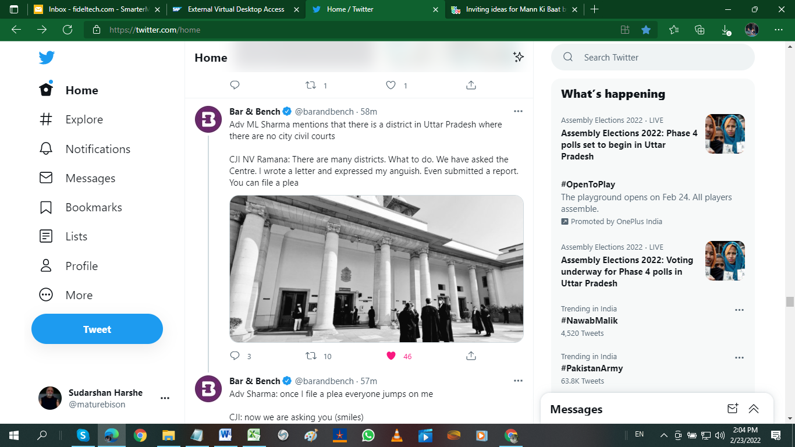Open Bookmarks from the sidebar
This screenshot has width=795, height=447.
pyautogui.click(x=46, y=207)
